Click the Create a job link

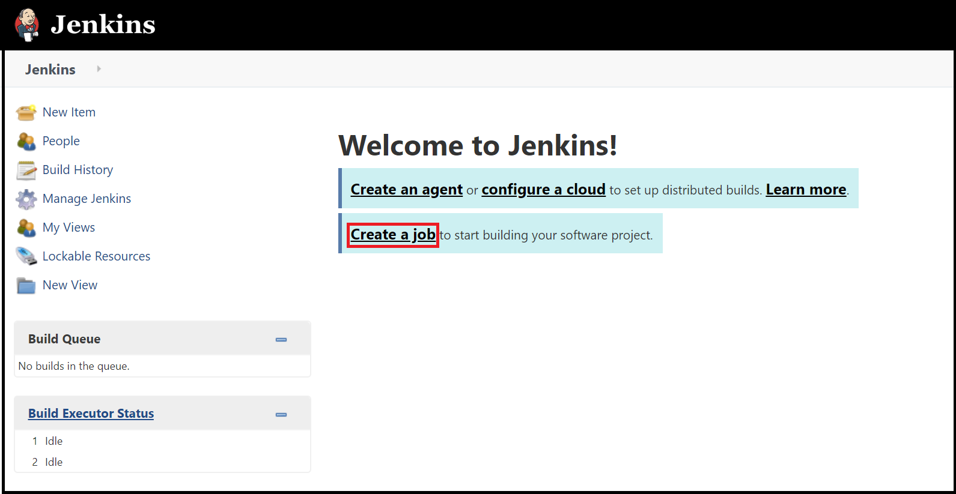pyautogui.click(x=393, y=235)
